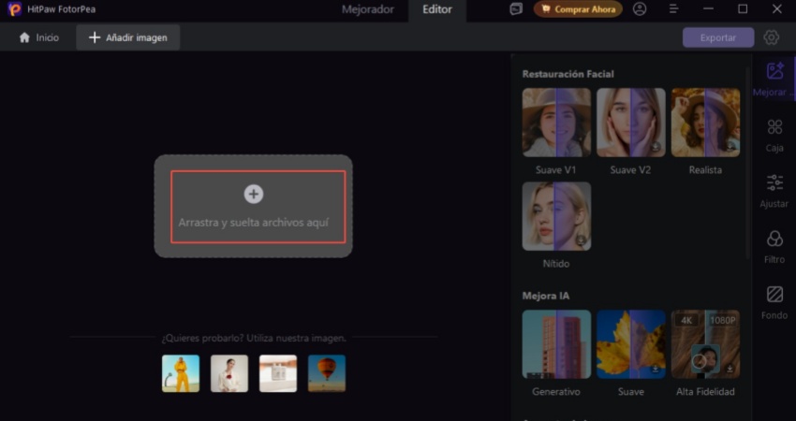
Task: Choose the Suave V1 facial restoration model
Action: tap(556, 123)
